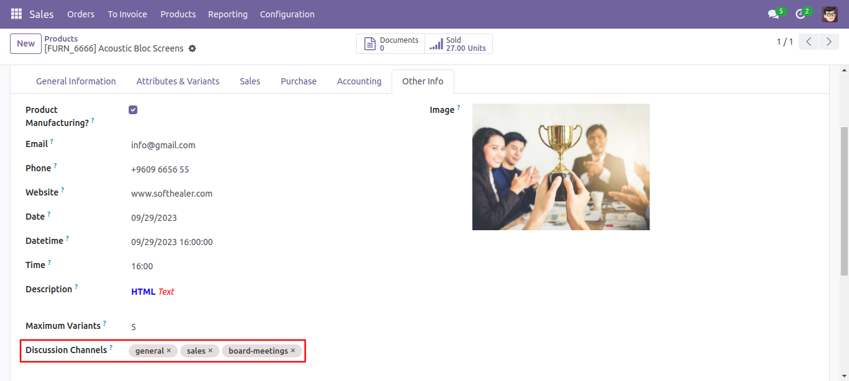849x381 pixels.
Task: Click the website field www.softhealer.com
Action: point(172,194)
